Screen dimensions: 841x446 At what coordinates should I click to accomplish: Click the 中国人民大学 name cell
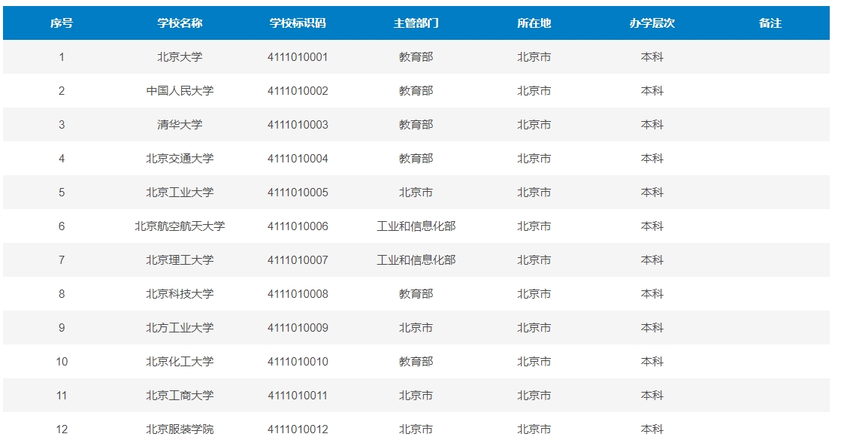pos(180,91)
